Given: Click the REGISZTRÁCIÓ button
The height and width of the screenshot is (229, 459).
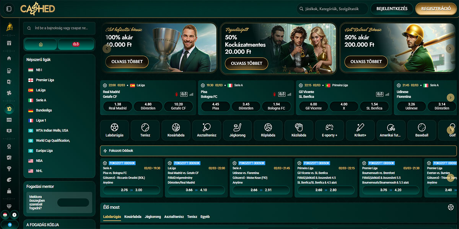Looking at the screenshot, I should click(x=436, y=9).
